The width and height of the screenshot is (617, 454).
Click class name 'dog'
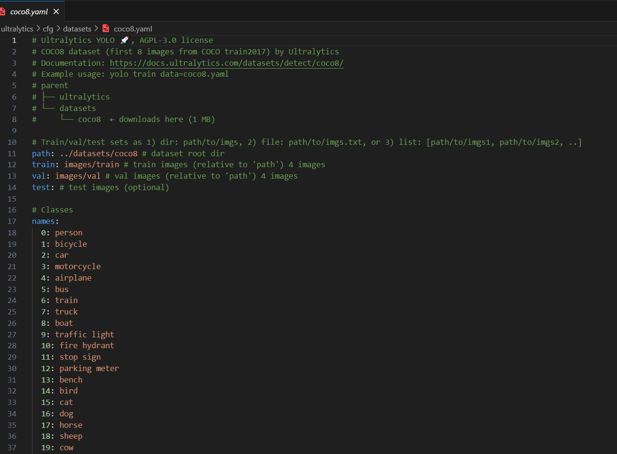click(66, 414)
